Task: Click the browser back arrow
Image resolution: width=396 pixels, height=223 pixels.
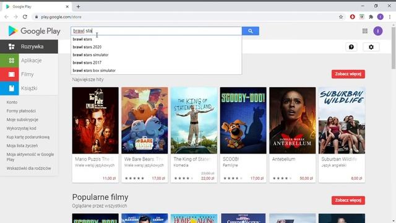Action: 6,17
